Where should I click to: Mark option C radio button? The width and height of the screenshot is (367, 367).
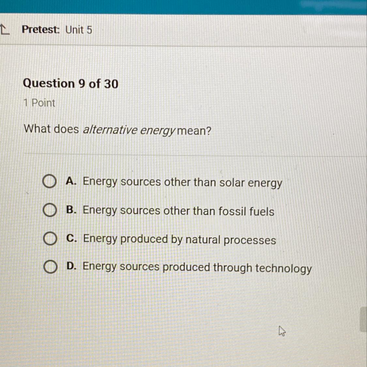click(x=50, y=239)
